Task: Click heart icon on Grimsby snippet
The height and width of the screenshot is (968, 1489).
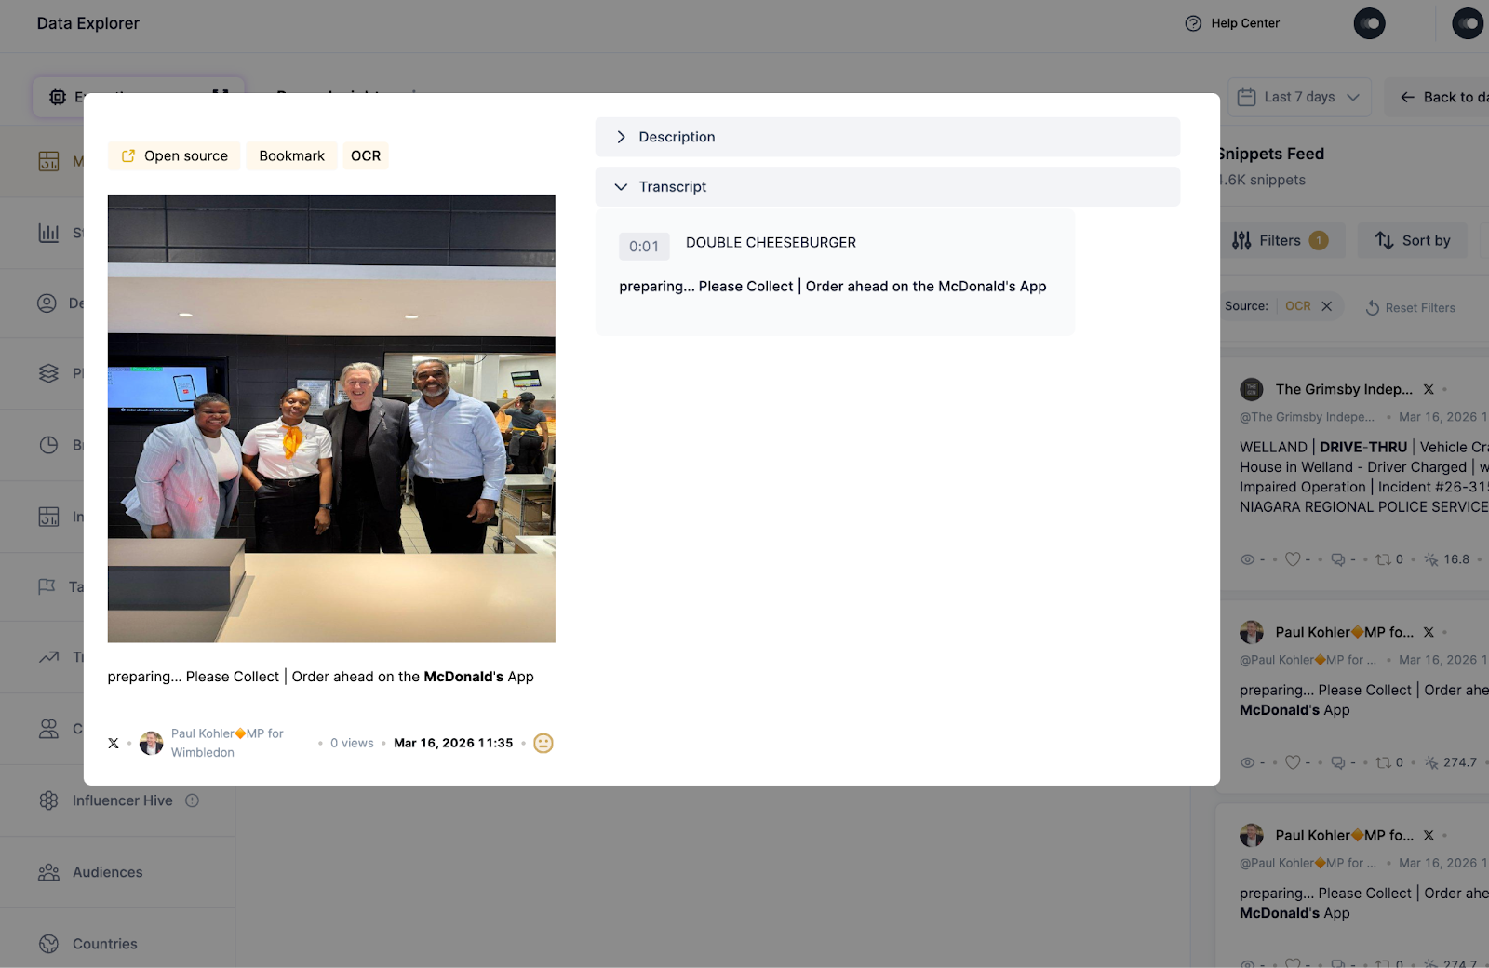Action: point(1293,559)
